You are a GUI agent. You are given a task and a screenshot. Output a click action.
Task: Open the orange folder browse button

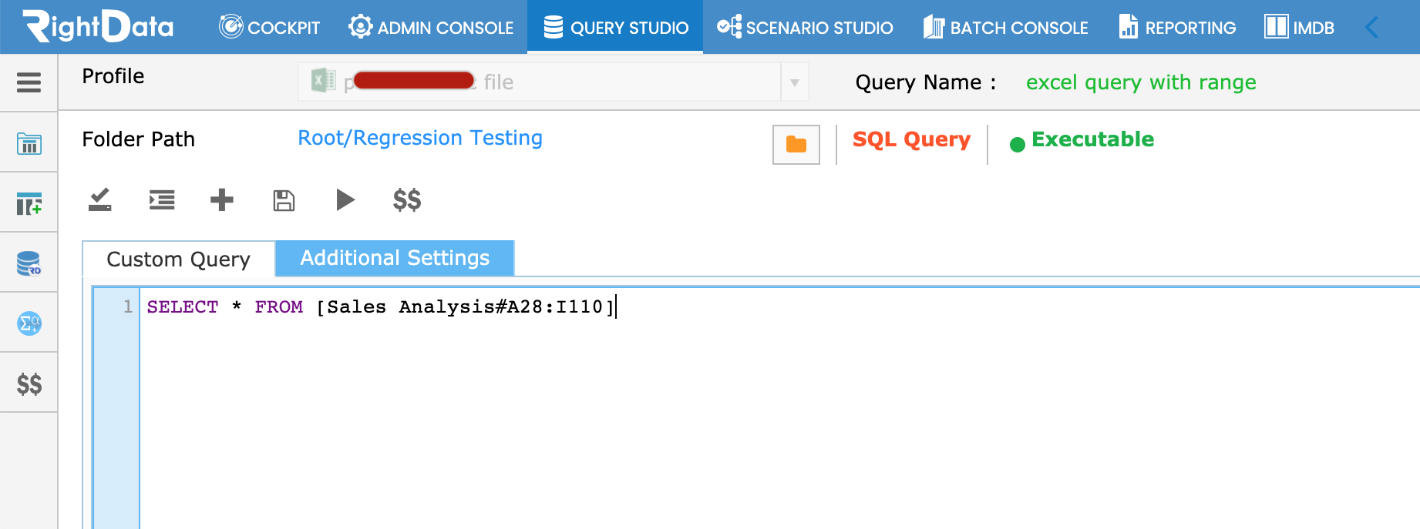click(x=796, y=144)
